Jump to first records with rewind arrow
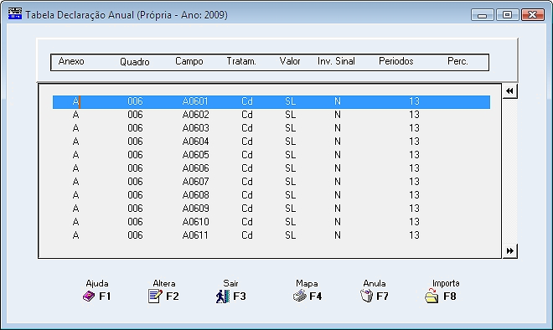Image resolution: width=553 pixels, height=330 pixels. (509, 91)
